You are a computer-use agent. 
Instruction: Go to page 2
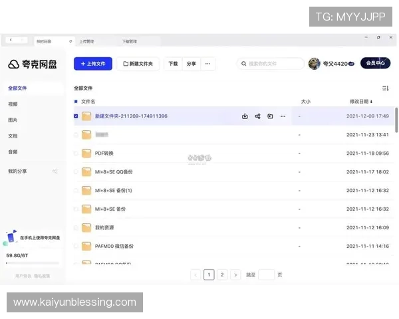pos(222,274)
